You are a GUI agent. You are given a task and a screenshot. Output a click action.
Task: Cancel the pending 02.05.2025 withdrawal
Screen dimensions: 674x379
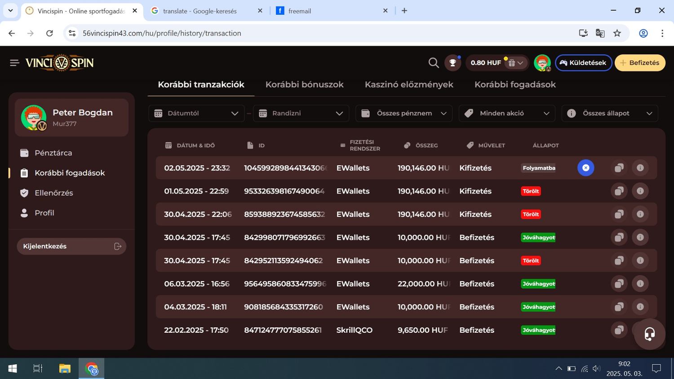tap(585, 168)
